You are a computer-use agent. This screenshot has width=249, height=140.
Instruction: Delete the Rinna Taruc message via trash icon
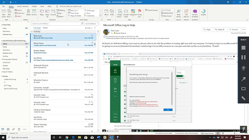click(x=95, y=44)
